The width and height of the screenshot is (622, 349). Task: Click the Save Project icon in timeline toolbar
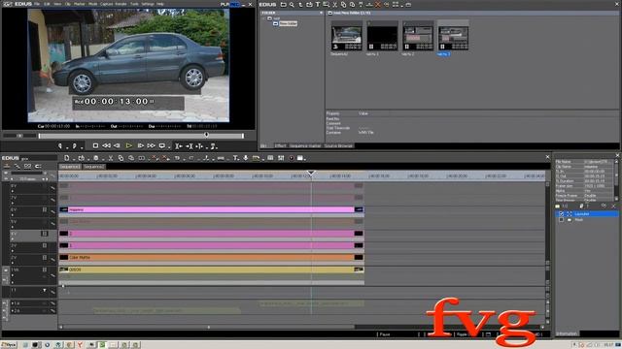[96, 158]
